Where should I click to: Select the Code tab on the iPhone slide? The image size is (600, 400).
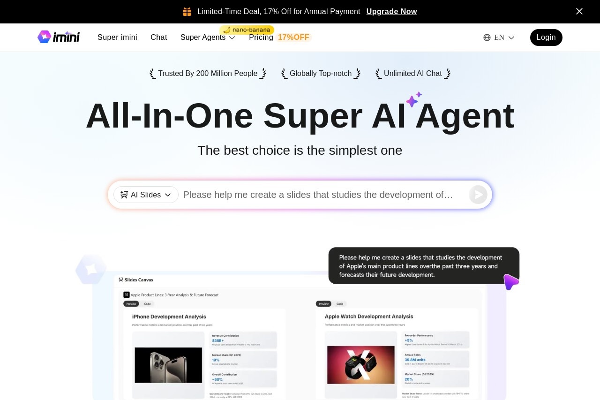pyautogui.click(x=147, y=304)
